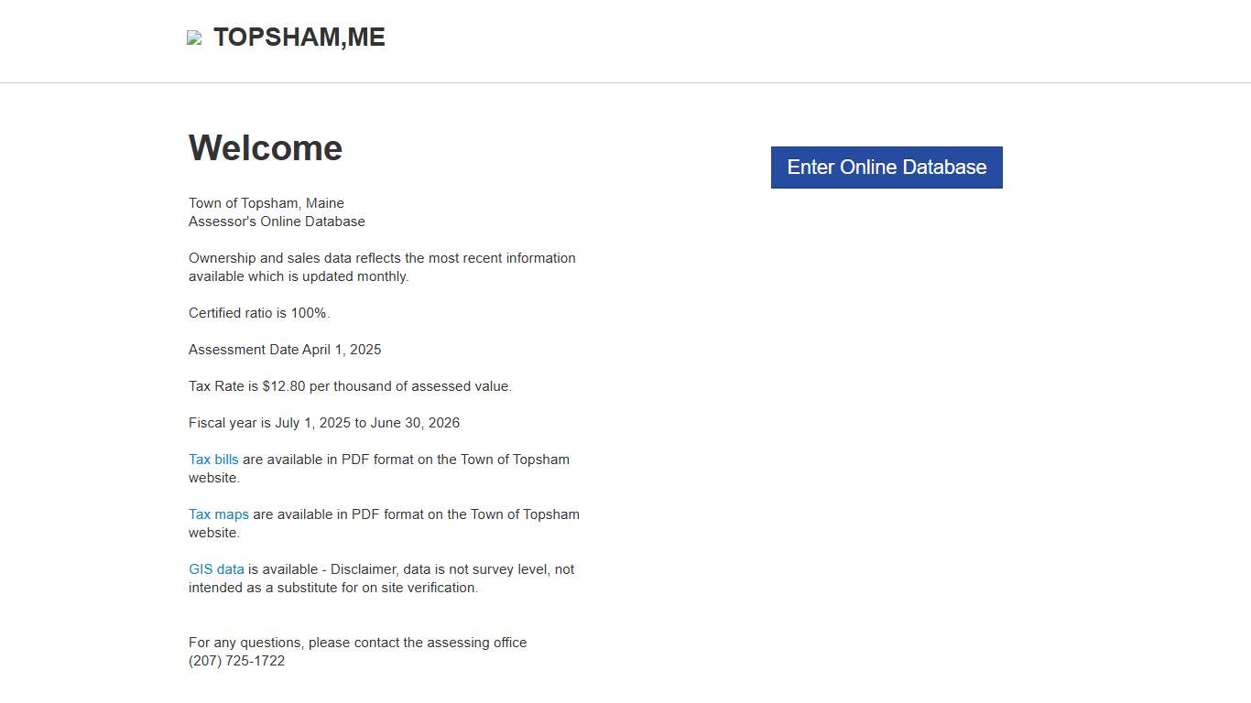
Task: Click the Assessment Date April 1, 2025 line
Action: point(285,350)
